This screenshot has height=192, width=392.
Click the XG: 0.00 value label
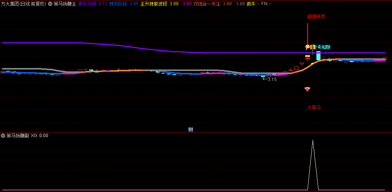pos(40,136)
